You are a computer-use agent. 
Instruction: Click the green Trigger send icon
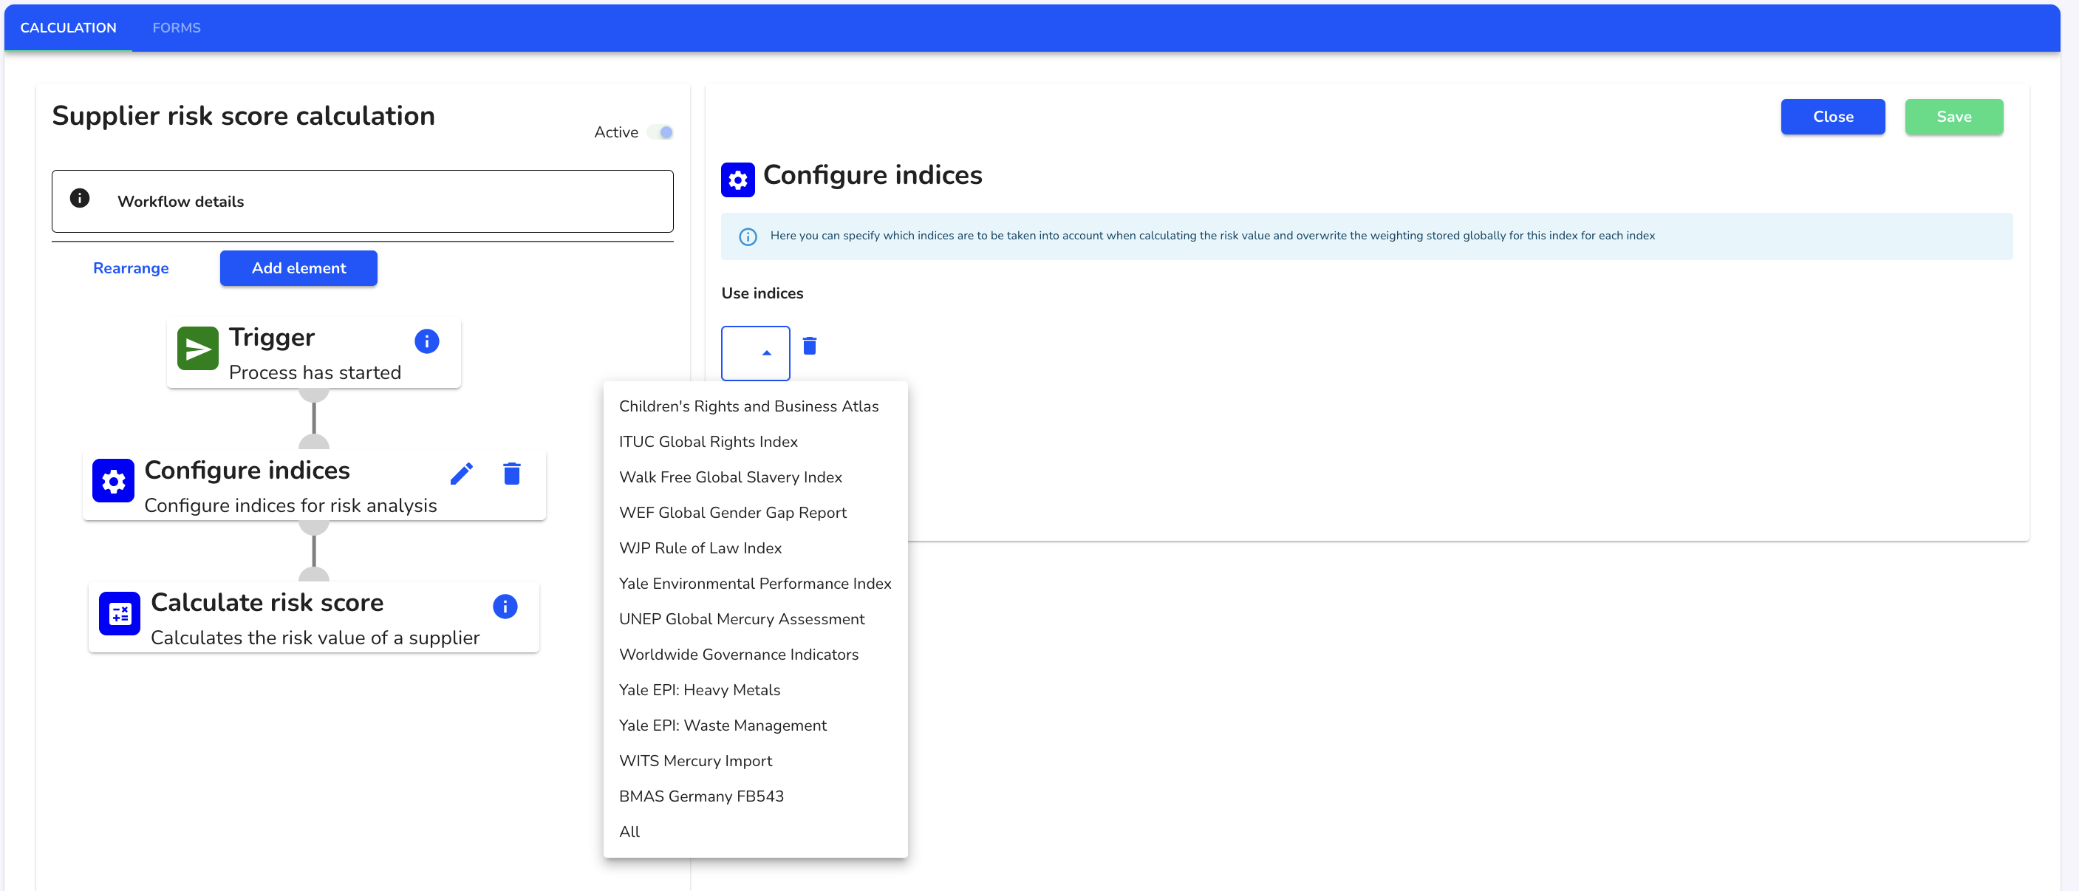pyautogui.click(x=198, y=349)
